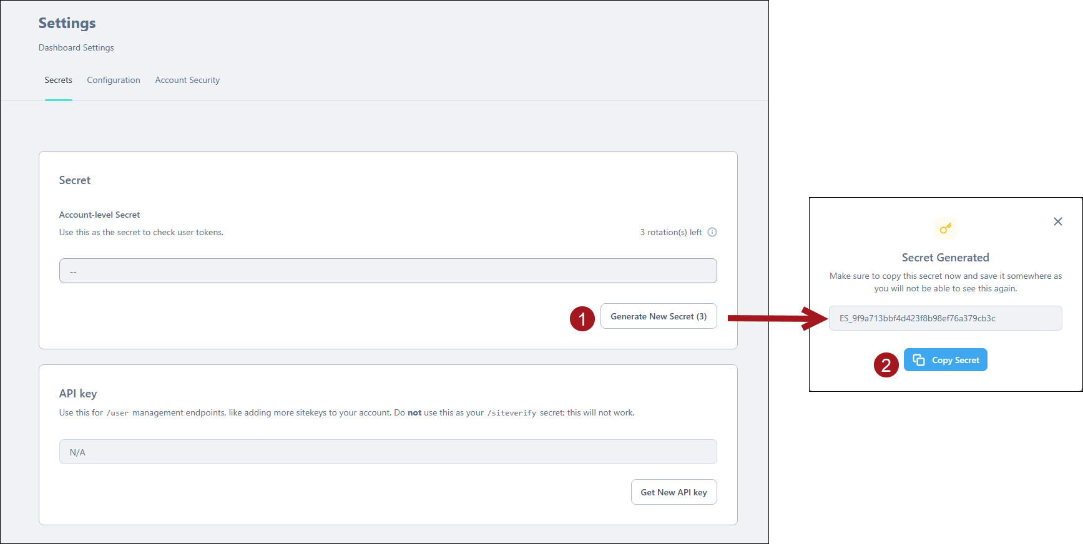Close the Secret Generated dialog
The width and height of the screenshot is (1083, 544).
click(x=1057, y=221)
